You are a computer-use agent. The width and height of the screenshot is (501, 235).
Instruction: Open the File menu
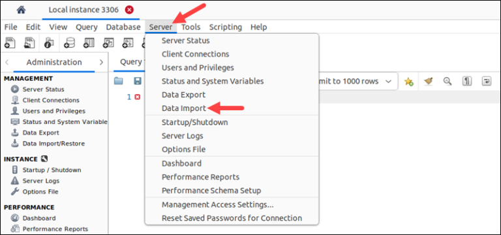[x=10, y=27]
